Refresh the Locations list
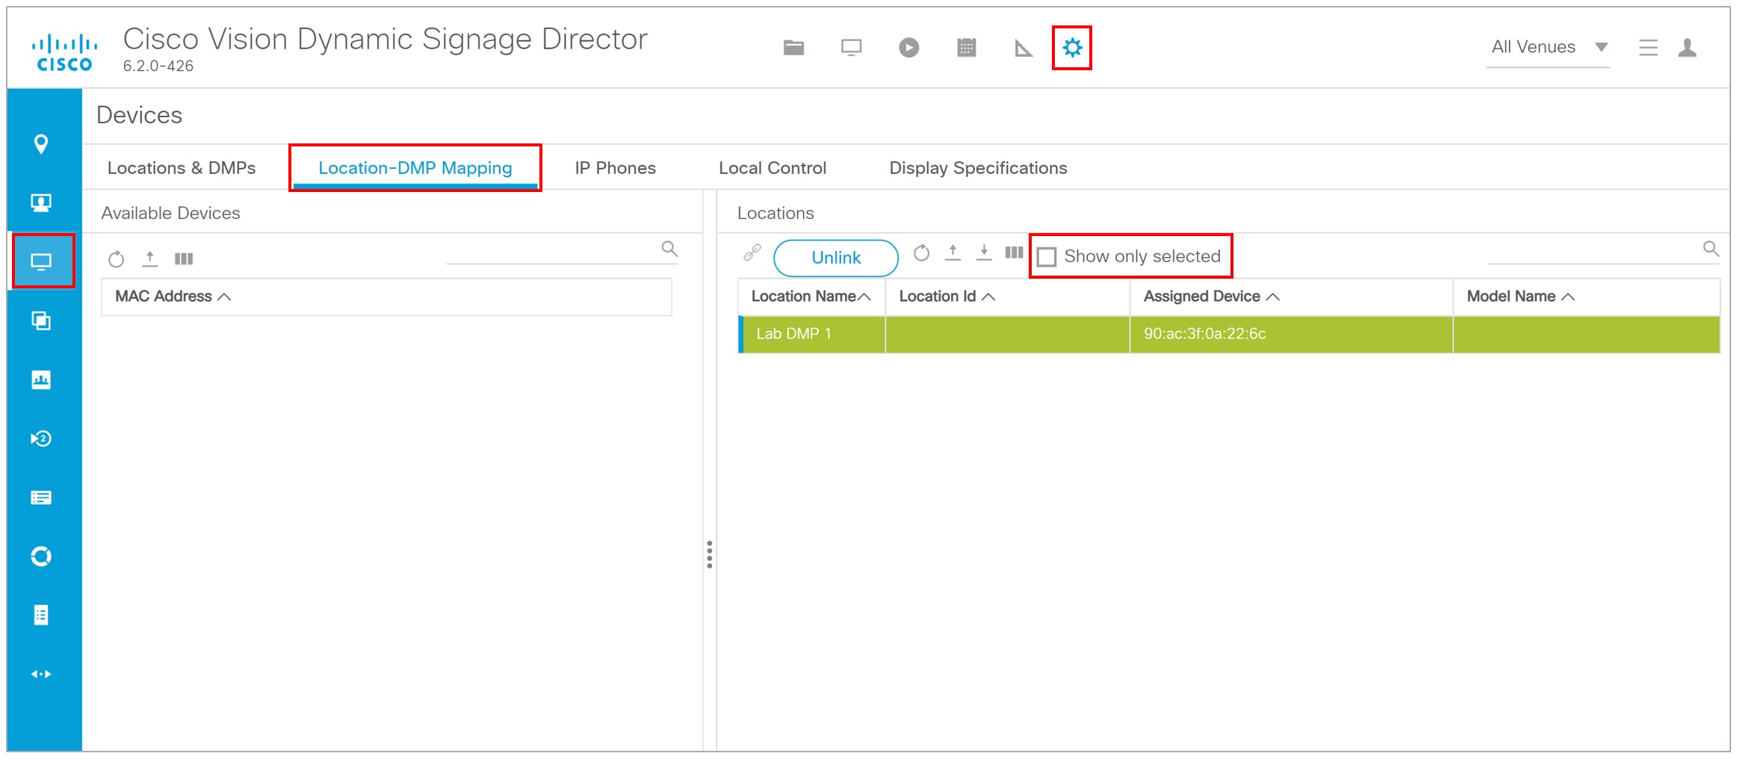 [x=922, y=253]
